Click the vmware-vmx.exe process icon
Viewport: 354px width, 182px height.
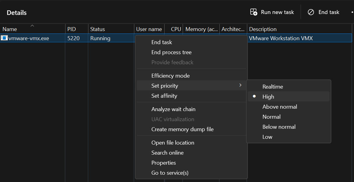tap(4, 38)
